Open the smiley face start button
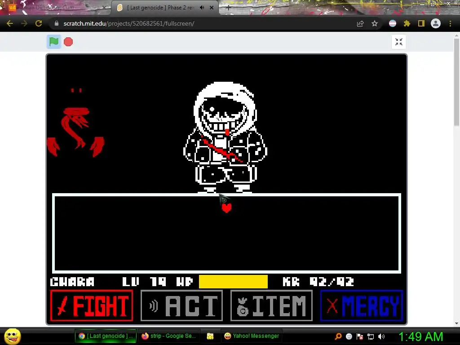The height and width of the screenshot is (345, 460). [x=13, y=336]
